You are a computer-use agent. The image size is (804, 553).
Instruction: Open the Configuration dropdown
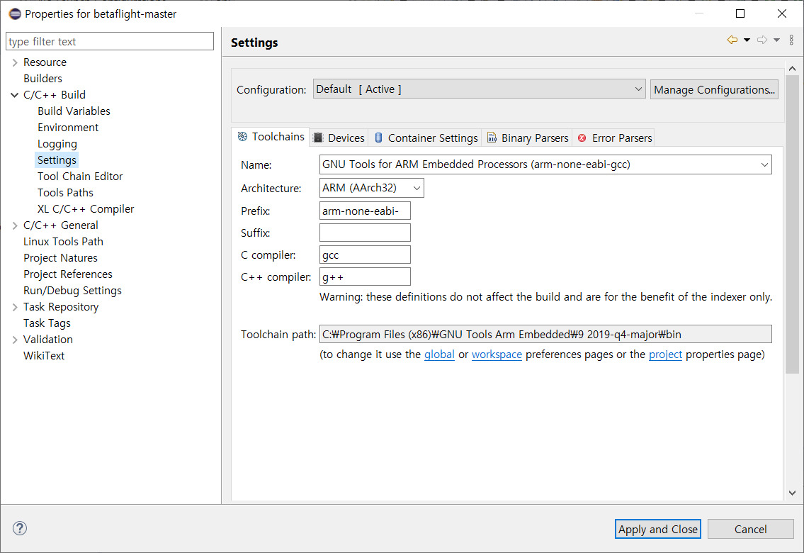(479, 89)
